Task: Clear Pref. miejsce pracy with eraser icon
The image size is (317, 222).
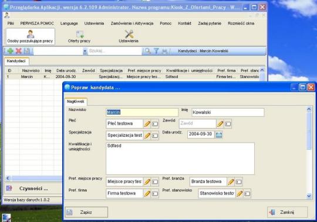Action: [x=155, y=181]
